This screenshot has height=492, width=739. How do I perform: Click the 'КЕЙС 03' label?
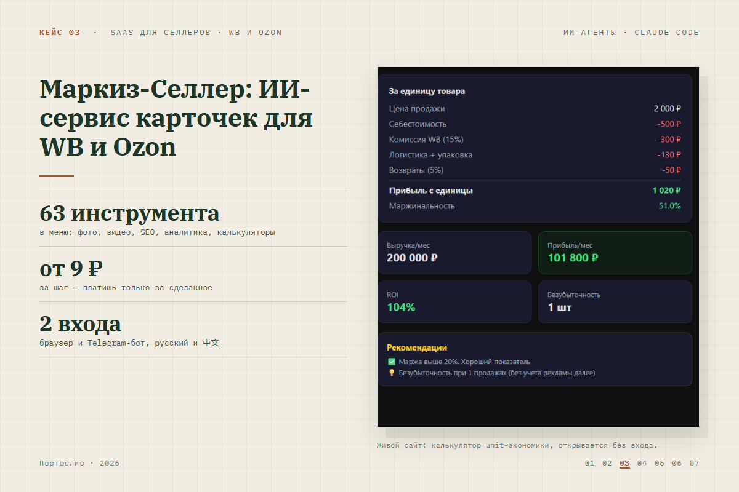[60, 33]
